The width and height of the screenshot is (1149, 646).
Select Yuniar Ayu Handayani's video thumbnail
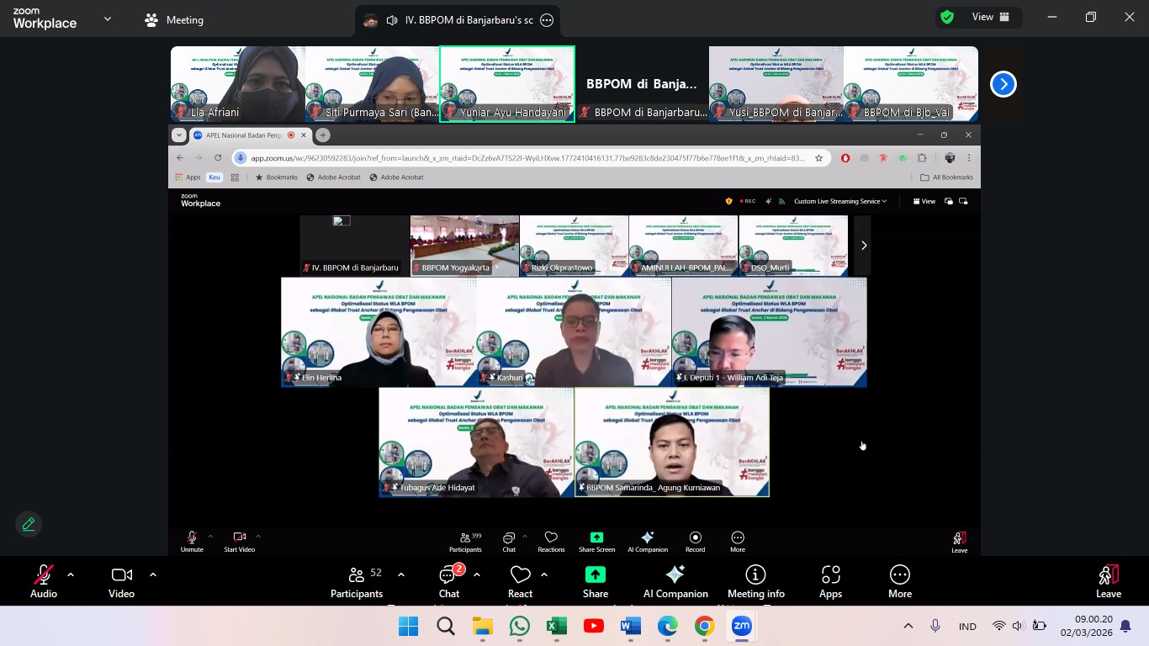click(x=507, y=84)
